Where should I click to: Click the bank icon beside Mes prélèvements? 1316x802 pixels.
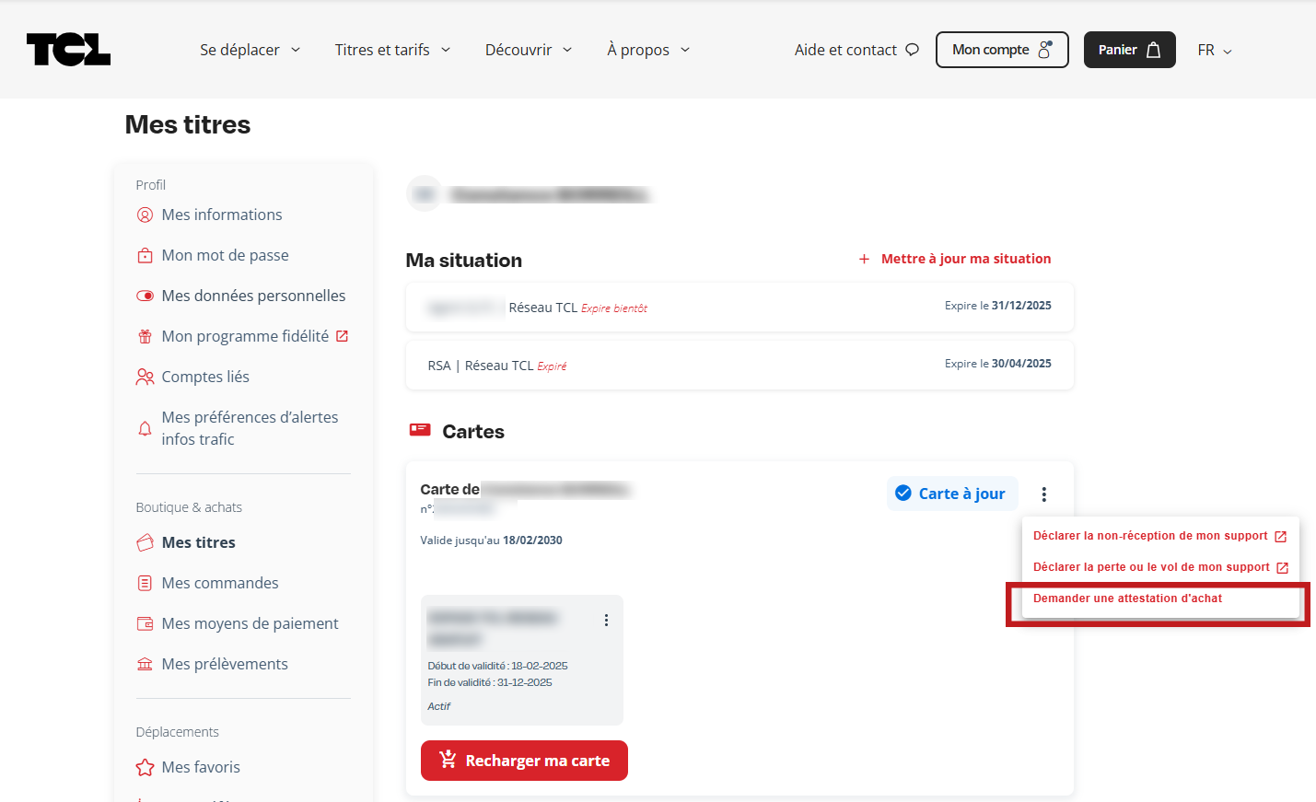(145, 665)
